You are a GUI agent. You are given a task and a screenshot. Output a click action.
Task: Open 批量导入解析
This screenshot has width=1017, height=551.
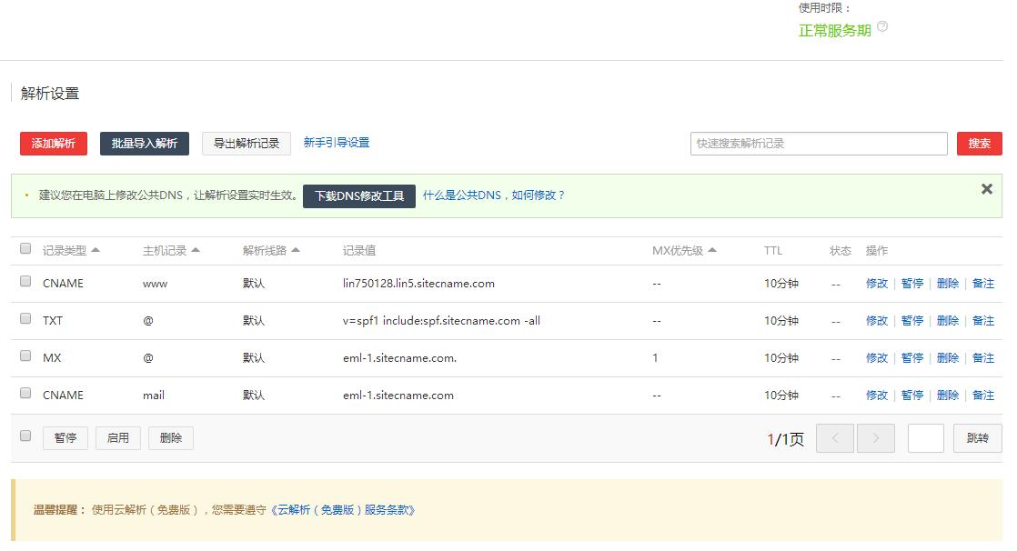(144, 143)
